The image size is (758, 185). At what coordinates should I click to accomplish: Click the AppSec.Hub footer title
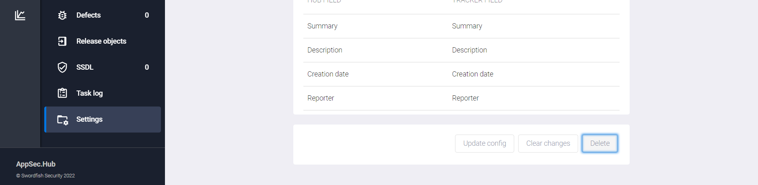36,164
